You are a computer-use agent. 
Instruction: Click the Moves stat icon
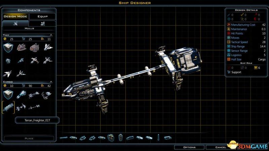point(229,38)
